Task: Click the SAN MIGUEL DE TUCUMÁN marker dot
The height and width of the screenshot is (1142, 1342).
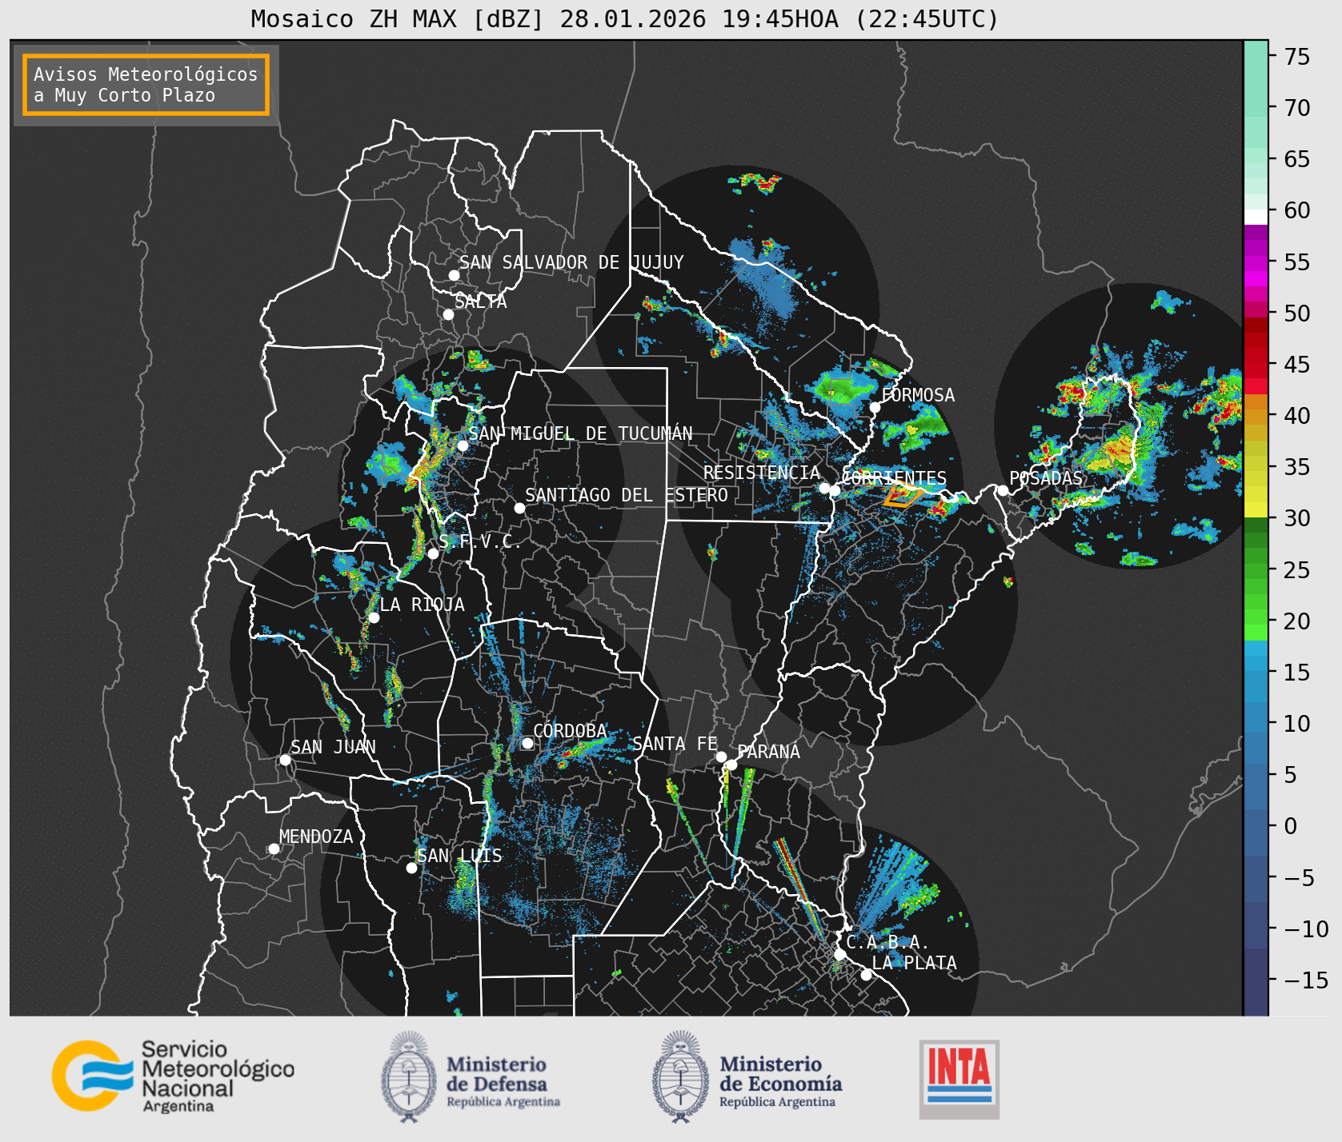Action: click(x=463, y=445)
